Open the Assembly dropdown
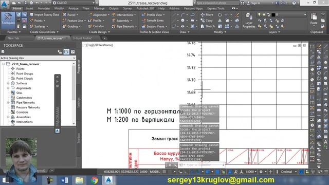 click(x=122, y=21)
